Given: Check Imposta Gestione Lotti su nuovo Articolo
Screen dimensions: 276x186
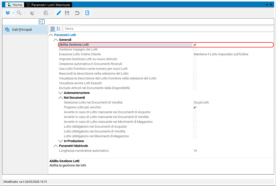Looking at the screenshot, I should coord(195,59).
